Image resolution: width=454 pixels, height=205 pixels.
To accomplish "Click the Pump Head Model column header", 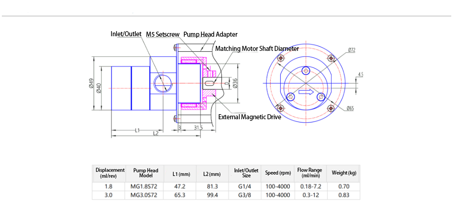I will click(145, 173).
